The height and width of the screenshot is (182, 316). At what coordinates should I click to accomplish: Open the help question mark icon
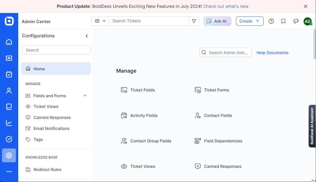(x=271, y=21)
